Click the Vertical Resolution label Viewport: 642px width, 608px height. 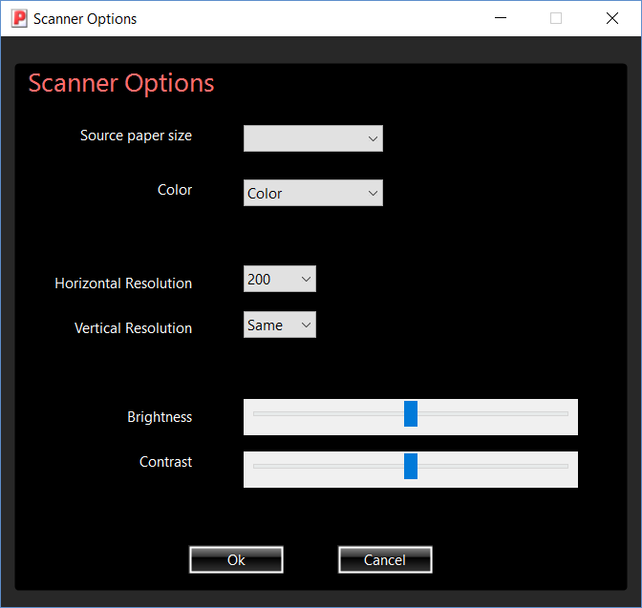point(133,328)
